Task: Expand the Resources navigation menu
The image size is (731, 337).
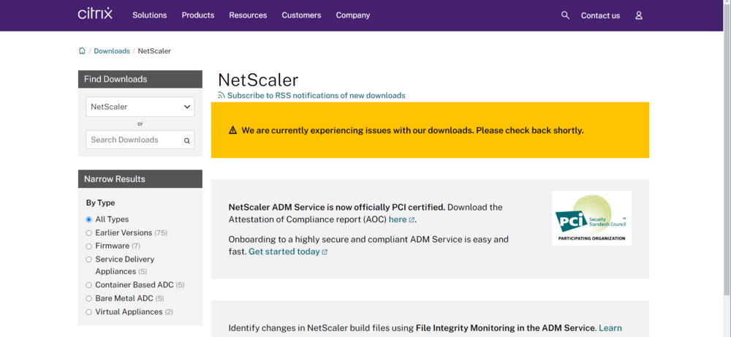Action: [248, 15]
